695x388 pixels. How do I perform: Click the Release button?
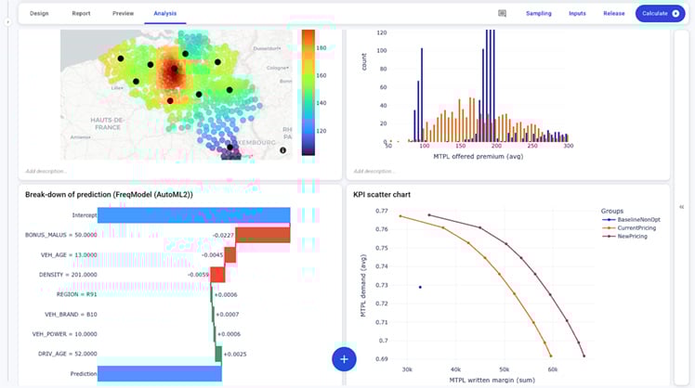tap(613, 14)
